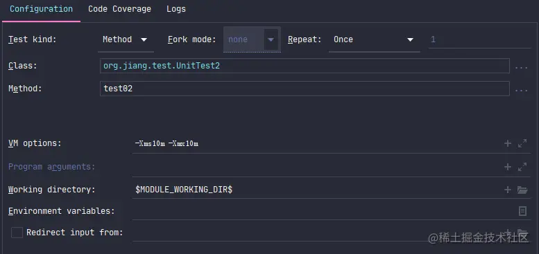Screen dimensions: 539x254
Task: Browse for class with ellipsis button
Action: click(x=521, y=68)
